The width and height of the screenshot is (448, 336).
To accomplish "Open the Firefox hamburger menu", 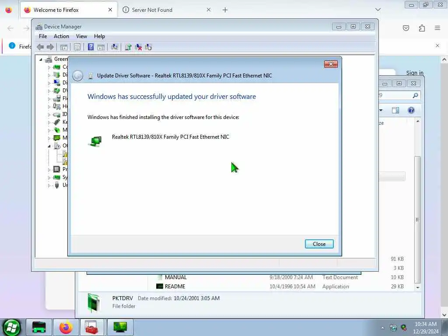I will coord(437,28).
